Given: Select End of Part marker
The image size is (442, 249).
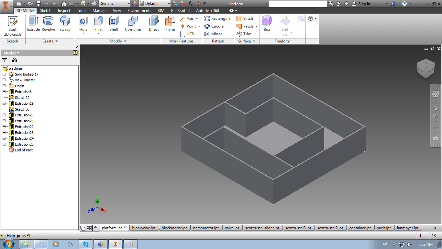Looking at the screenshot, I should (24, 150).
